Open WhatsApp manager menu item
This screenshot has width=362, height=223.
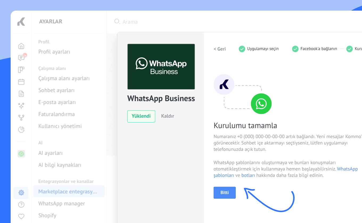(x=61, y=204)
